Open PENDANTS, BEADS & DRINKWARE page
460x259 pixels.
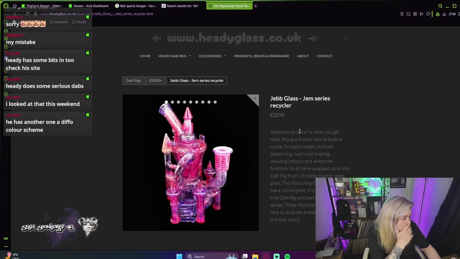coord(261,56)
